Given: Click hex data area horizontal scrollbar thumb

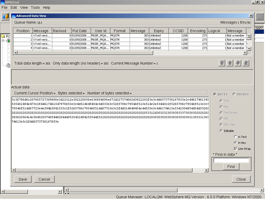Looking at the screenshot, I should coord(104,170).
